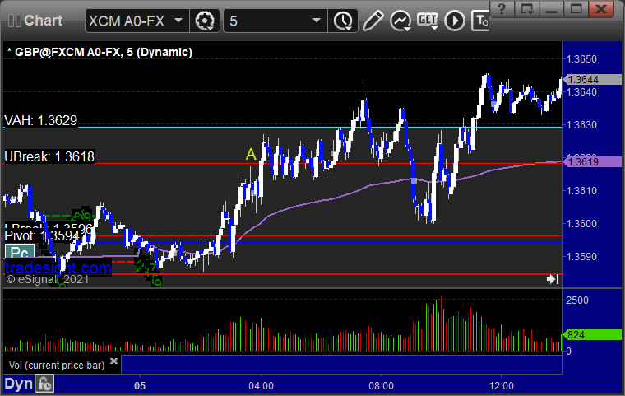The height and width of the screenshot is (396, 625).
Task: Click the Dyn scaling label
Action: 18,384
